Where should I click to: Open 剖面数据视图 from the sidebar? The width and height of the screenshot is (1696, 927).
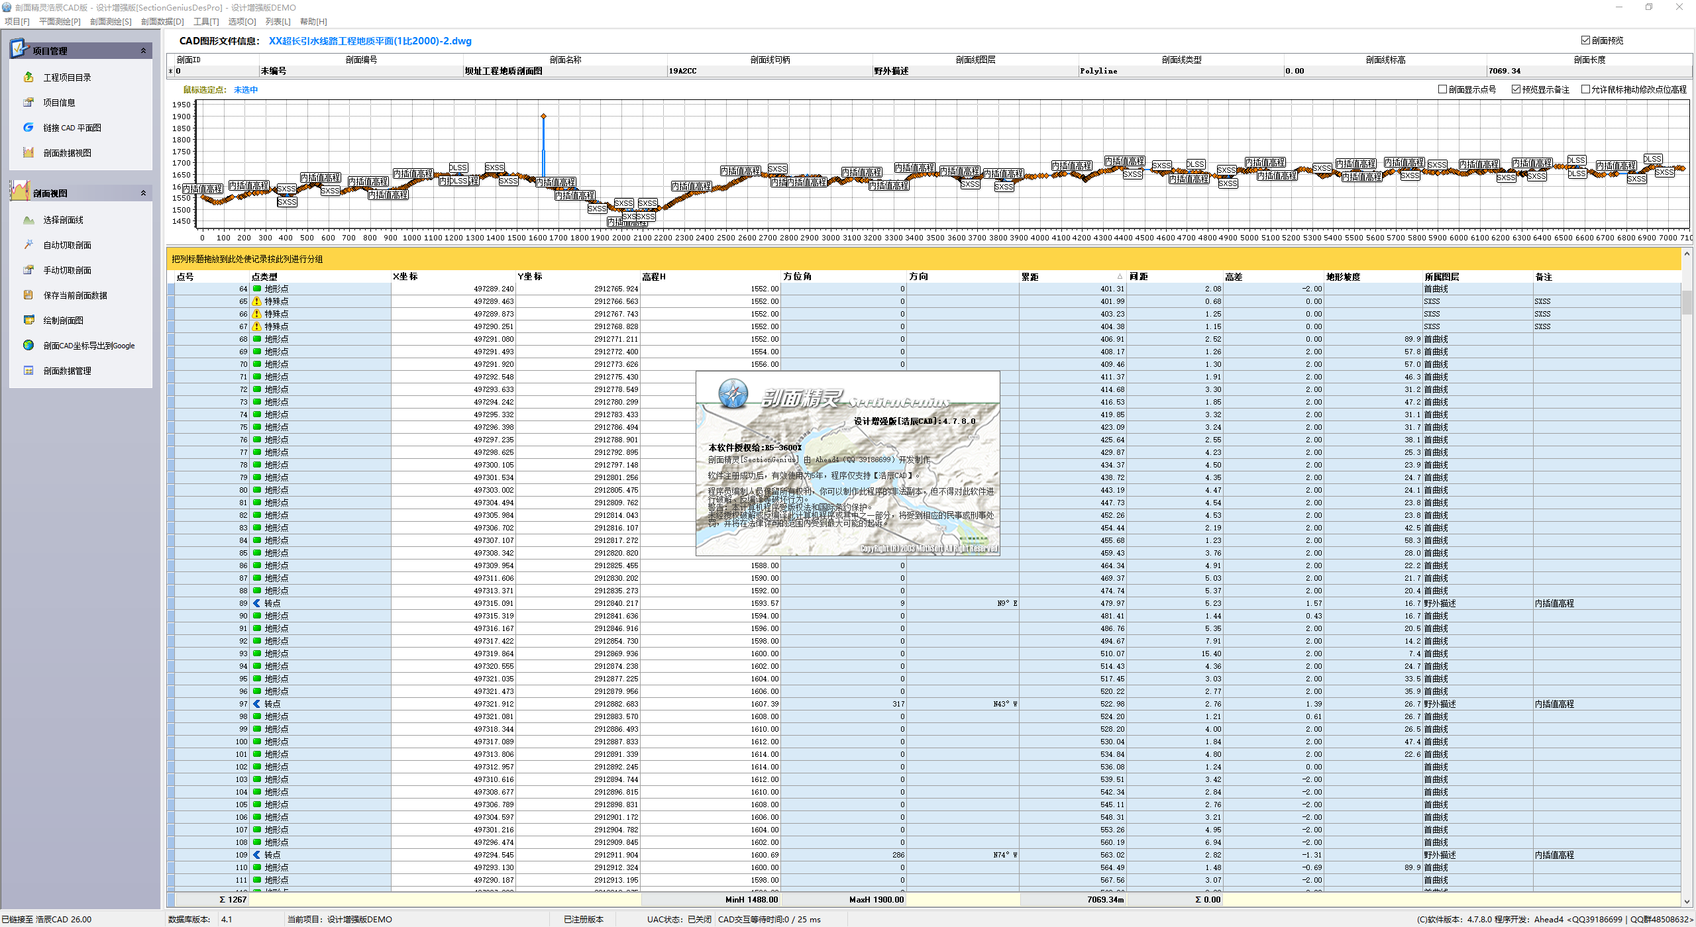point(67,153)
